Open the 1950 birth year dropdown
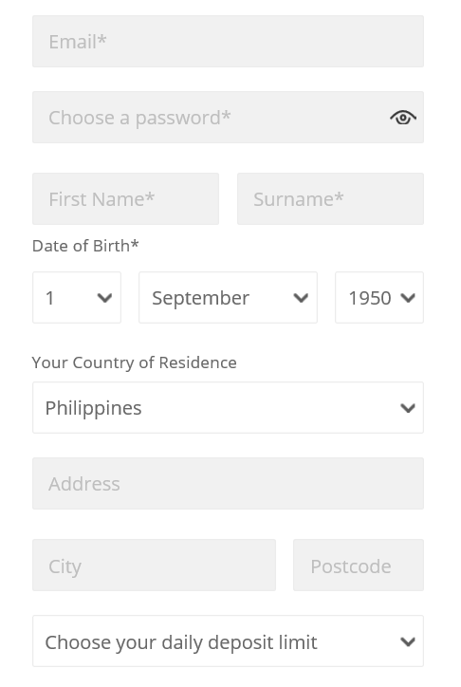The image size is (461, 687). [379, 298]
